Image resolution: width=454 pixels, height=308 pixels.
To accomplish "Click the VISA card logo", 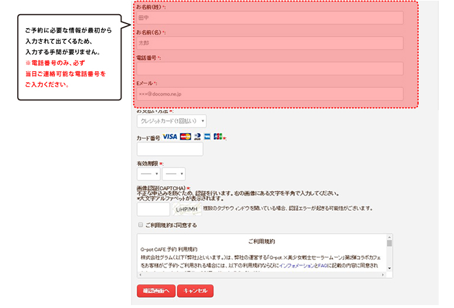I will coord(170,137).
